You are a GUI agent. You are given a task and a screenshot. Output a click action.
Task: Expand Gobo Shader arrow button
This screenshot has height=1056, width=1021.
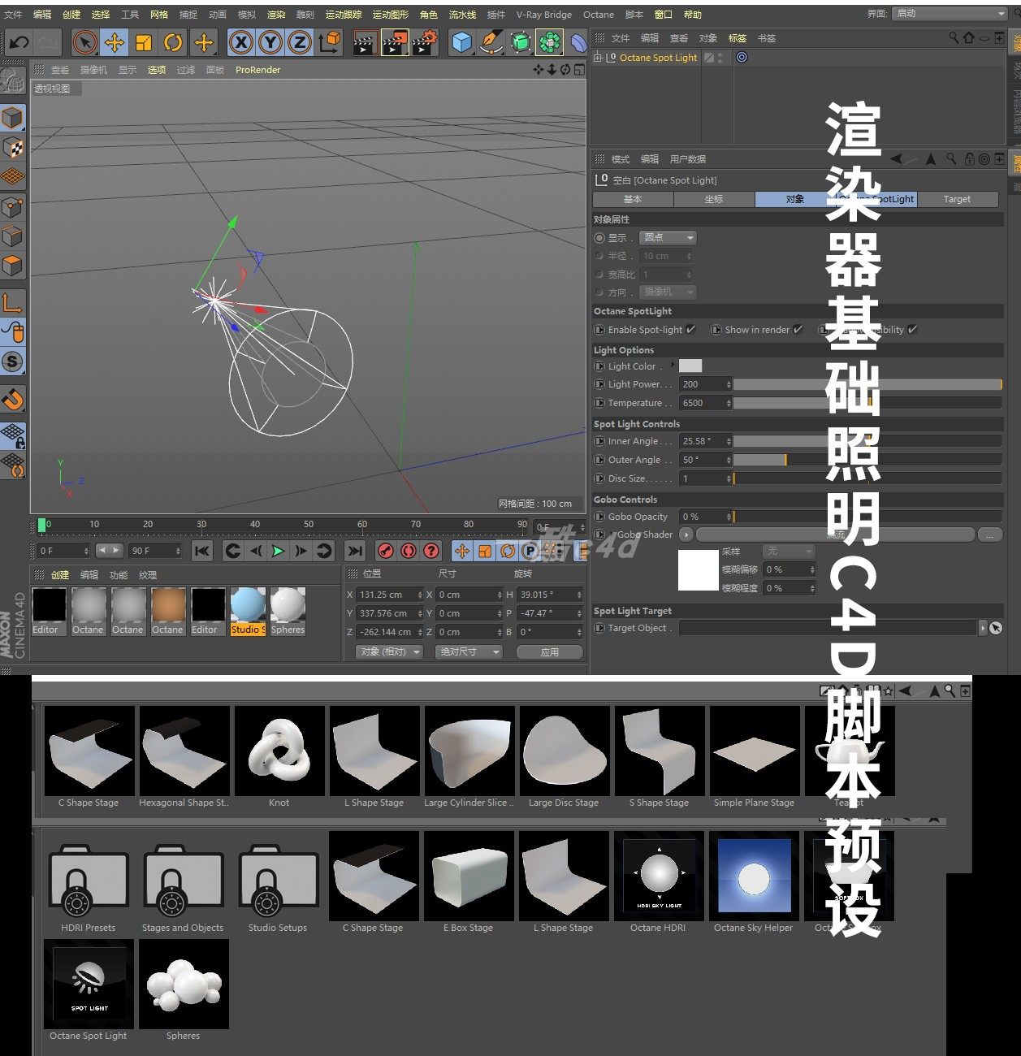tap(686, 534)
